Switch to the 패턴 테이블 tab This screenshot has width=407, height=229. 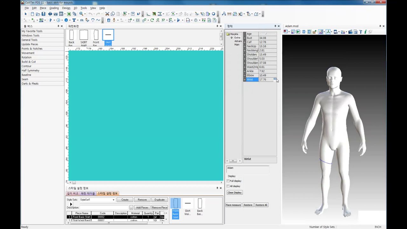tap(88, 193)
